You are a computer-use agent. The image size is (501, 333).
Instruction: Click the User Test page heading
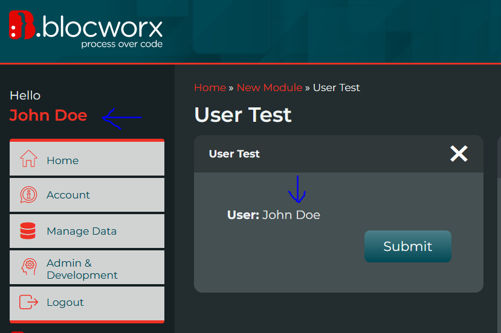click(x=243, y=115)
